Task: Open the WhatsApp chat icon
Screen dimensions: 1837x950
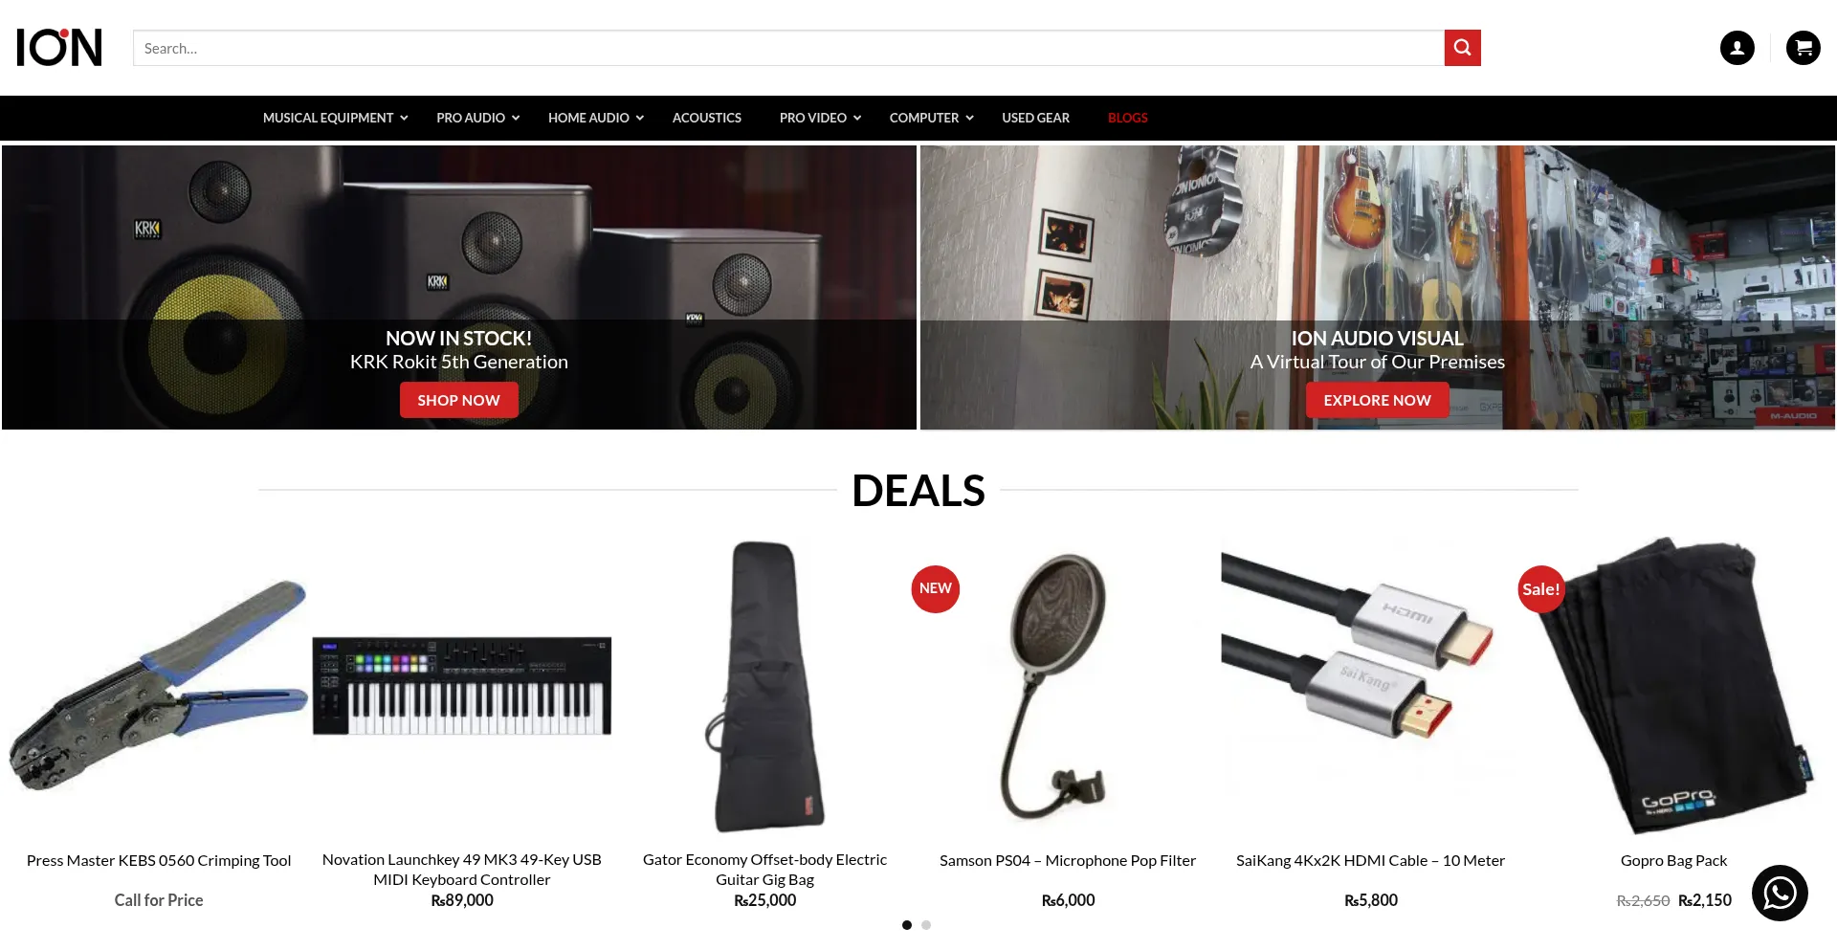Action: point(1780,893)
